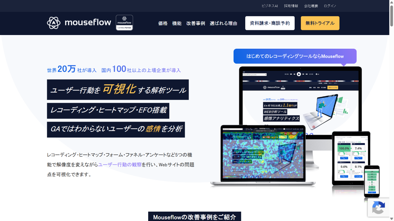Screen dimensions: 394x221
Task: Click the vertical scrollbar thumb
Action: coord(391,16)
